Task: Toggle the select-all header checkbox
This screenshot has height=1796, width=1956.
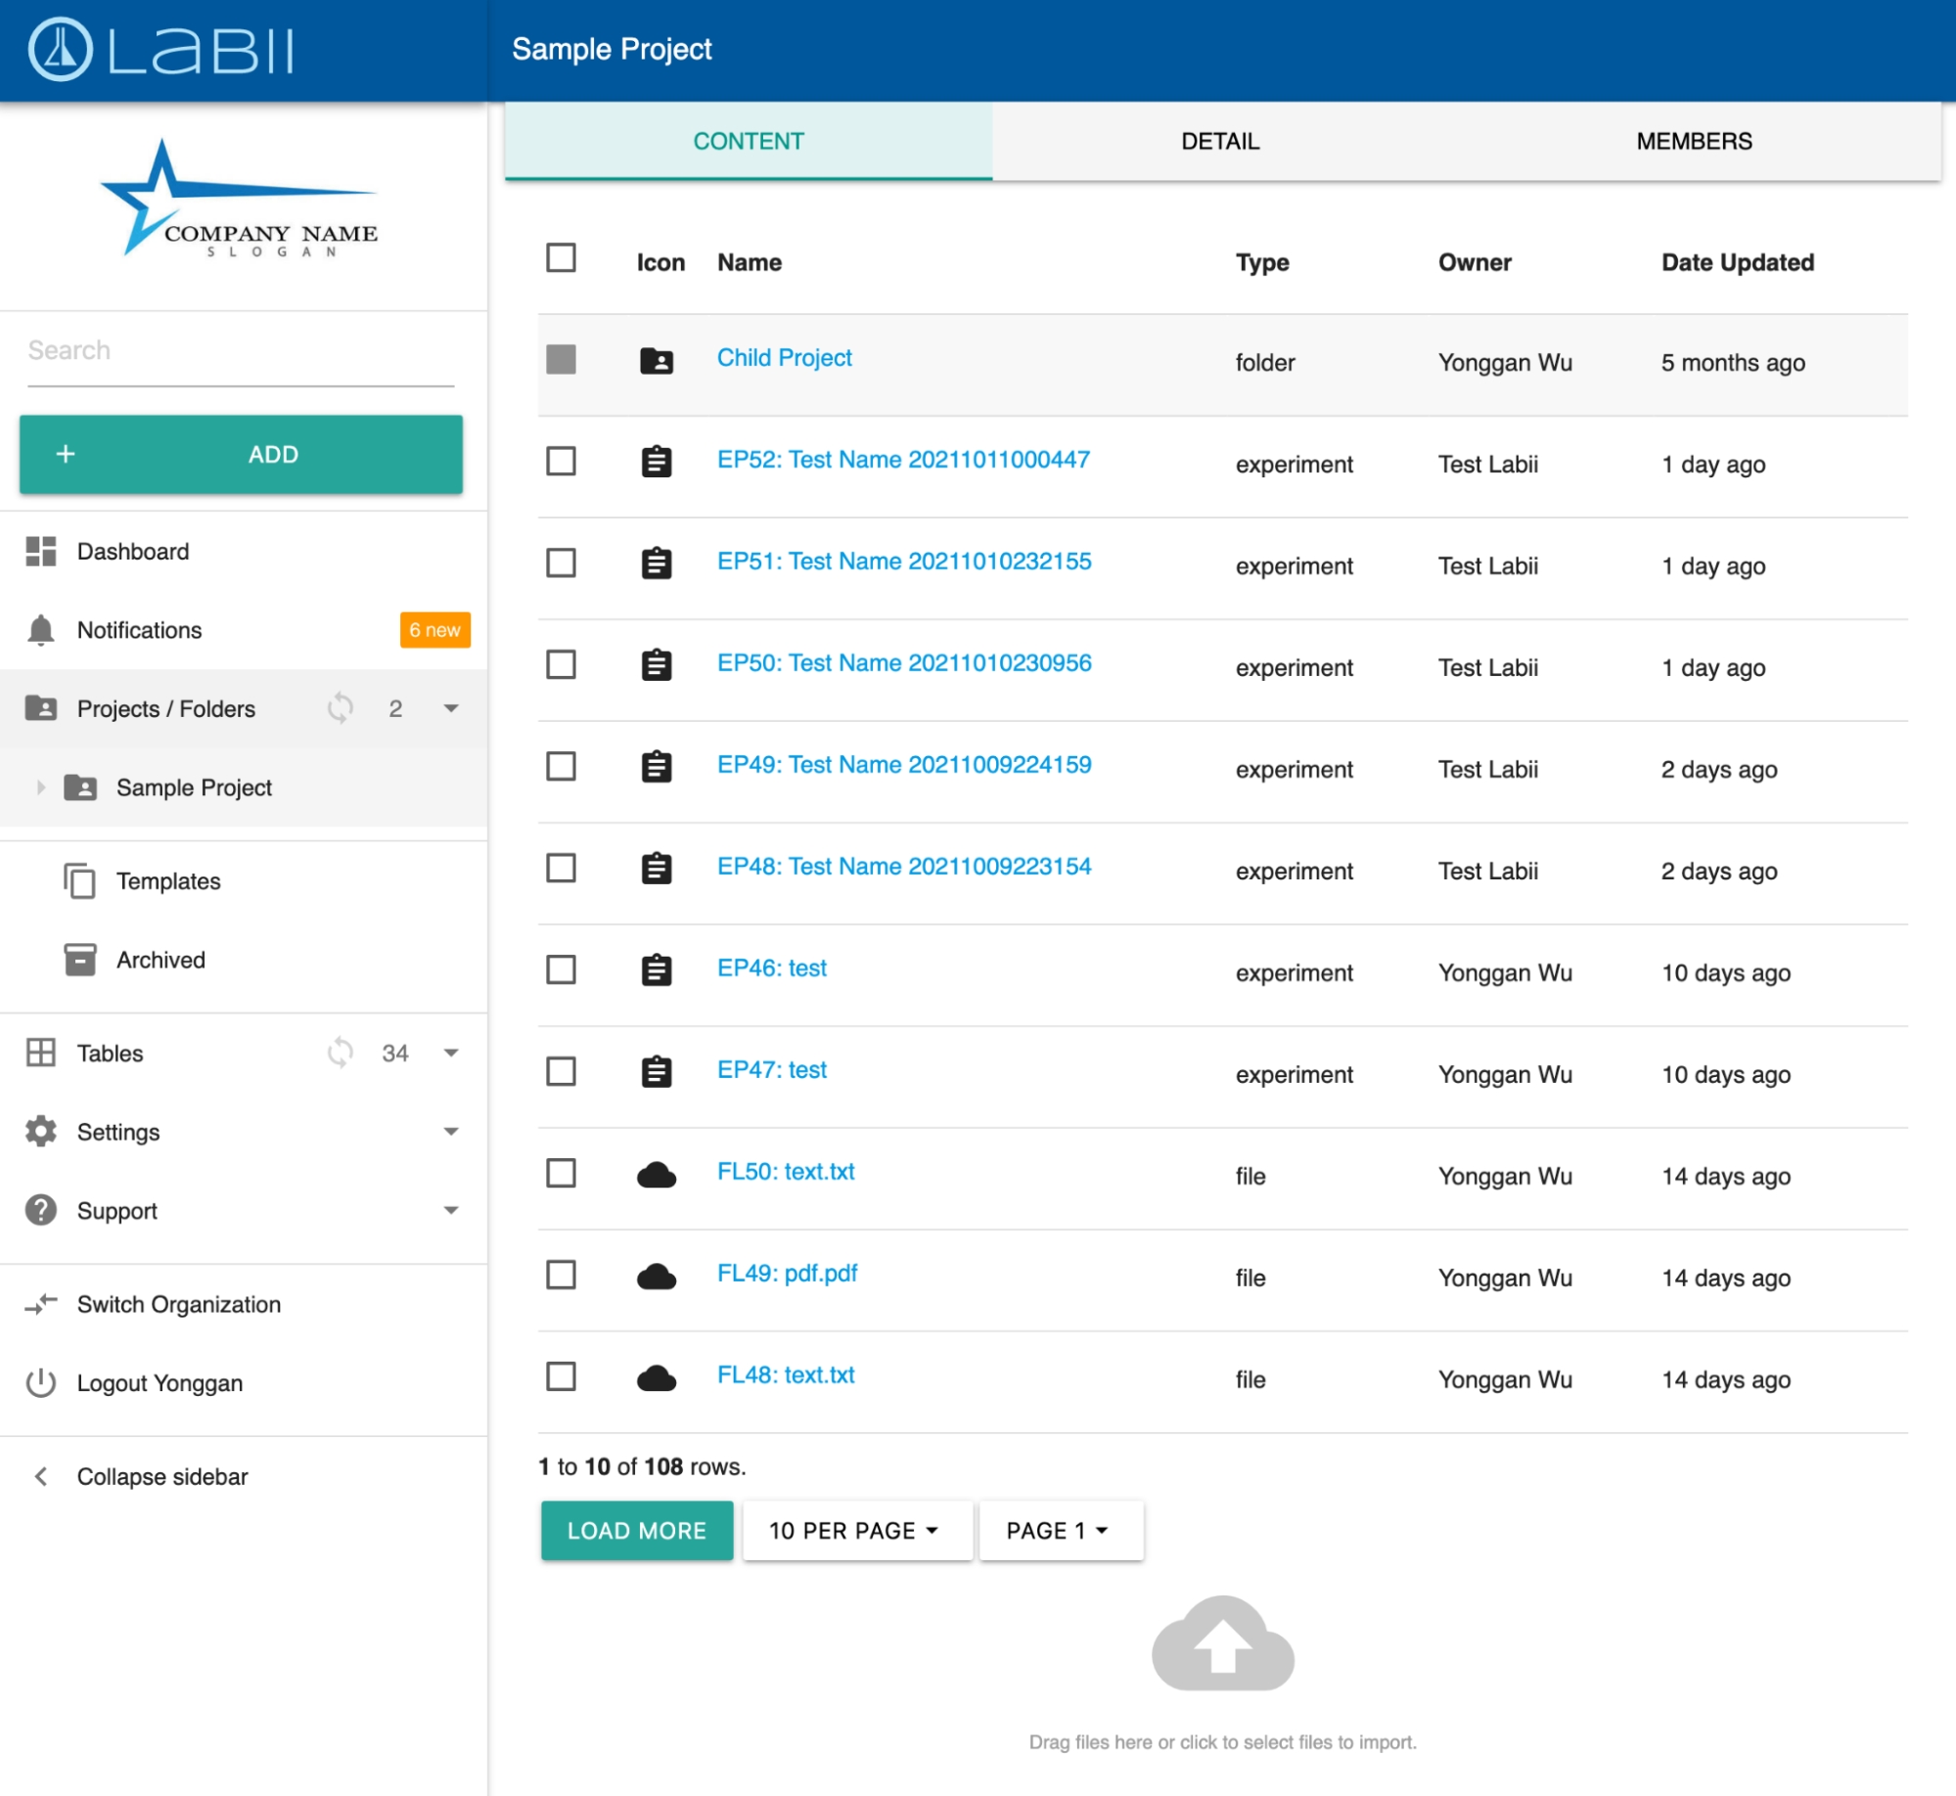Action: [x=561, y=258]
